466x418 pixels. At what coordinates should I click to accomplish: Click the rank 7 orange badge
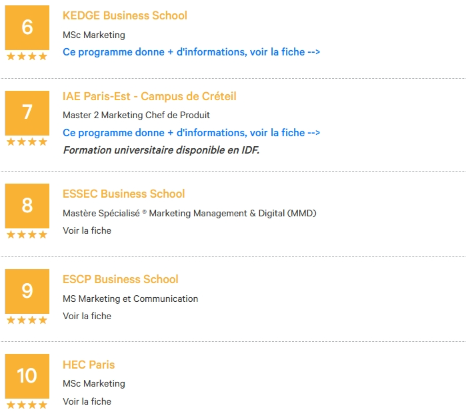27,113
